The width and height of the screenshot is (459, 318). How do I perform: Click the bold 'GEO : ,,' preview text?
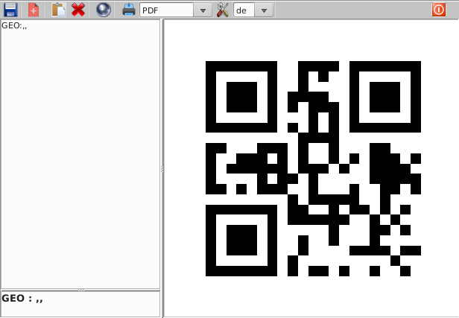pyautogui.click(x=22, y=299)
